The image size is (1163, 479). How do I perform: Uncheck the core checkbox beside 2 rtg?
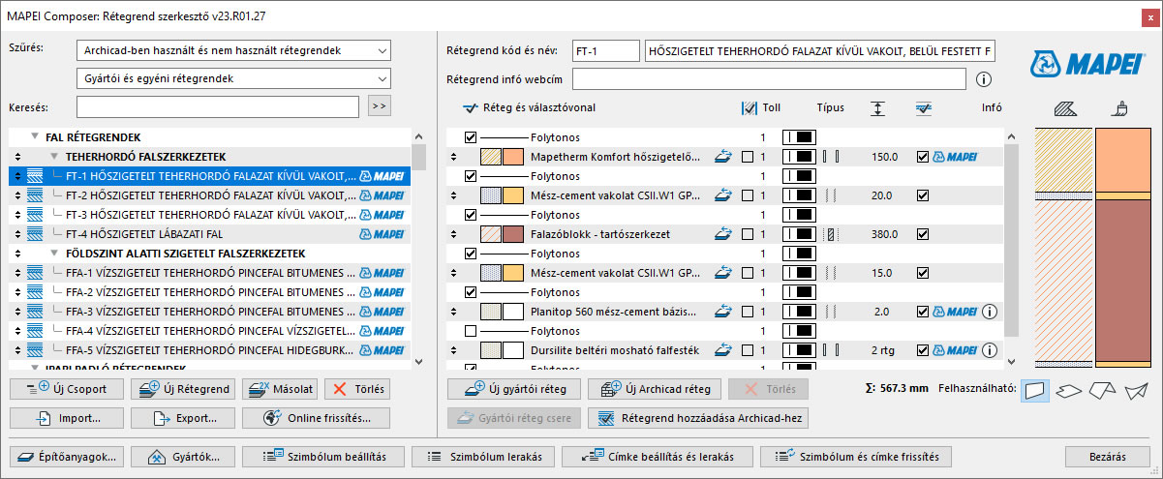pyautogui.click(x=922, y=350)
